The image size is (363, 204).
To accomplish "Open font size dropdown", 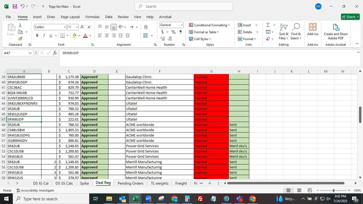I will click(x=77, y=27).
